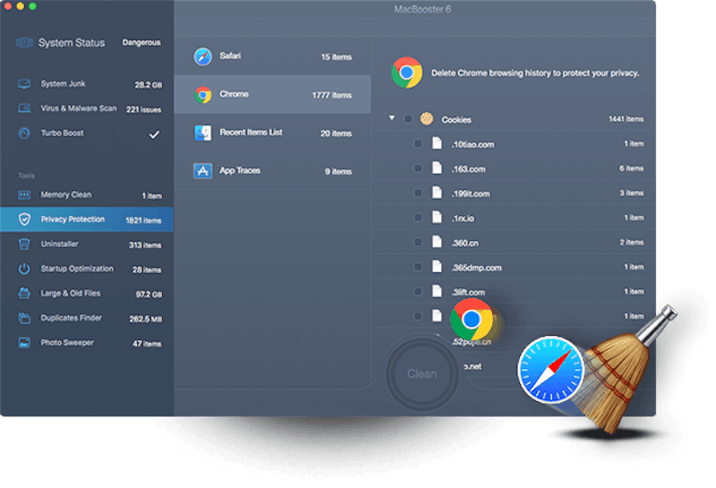716x488 pixels.
Task: Click the Chrome icon in browser list
Action: tap(203, 95)
